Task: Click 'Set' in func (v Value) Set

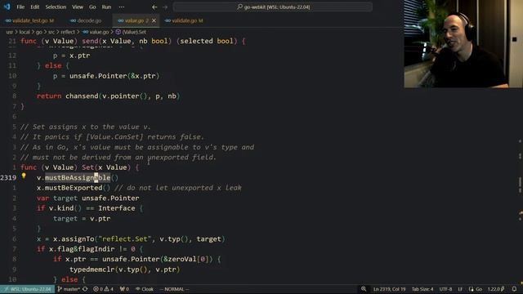Action: point(87,167)
